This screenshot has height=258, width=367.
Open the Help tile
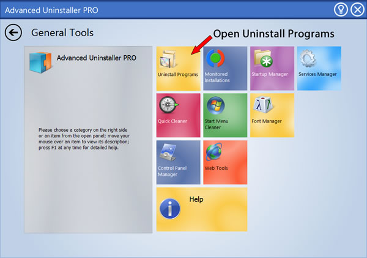point(202,209)
